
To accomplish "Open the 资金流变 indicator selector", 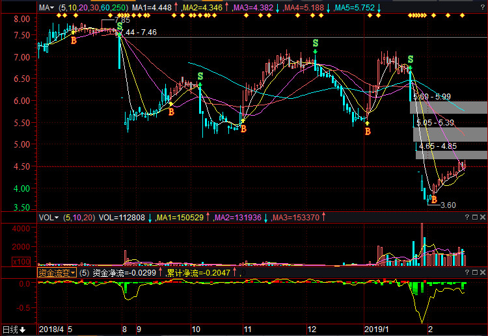I will click(x=57, y=274).
